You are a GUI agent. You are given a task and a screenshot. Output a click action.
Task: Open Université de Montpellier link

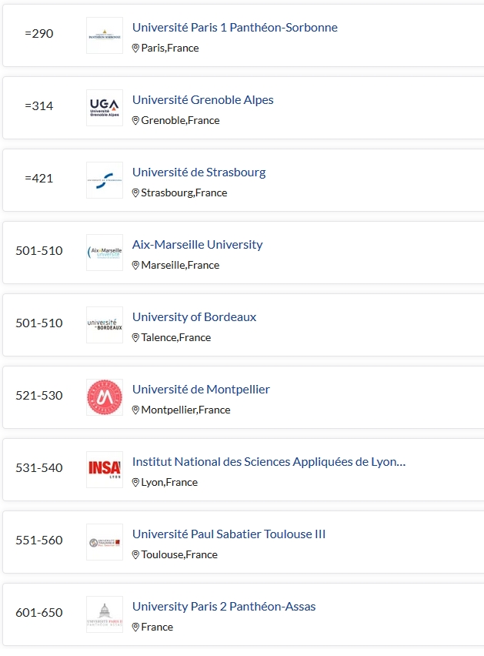(201, 390)
